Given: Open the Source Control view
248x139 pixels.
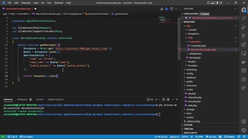Looking at the screenshot, I should 244,36.
